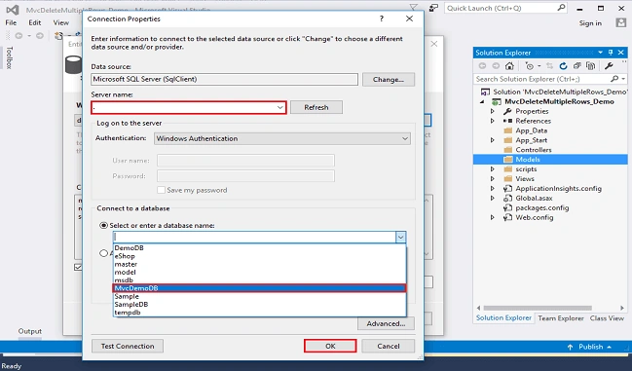
Task: Select MvcDemoDB from database list
Action: click(x=259, y=288)
